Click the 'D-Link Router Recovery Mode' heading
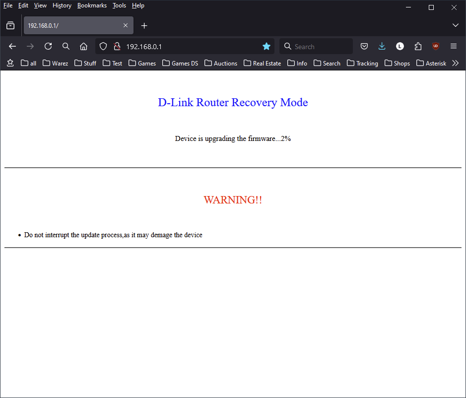 click(233, 102)
